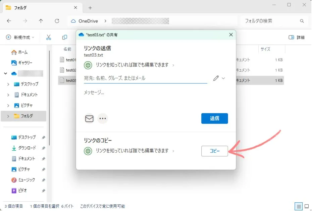Open more share options ellipsis button

tap(102, 119)
